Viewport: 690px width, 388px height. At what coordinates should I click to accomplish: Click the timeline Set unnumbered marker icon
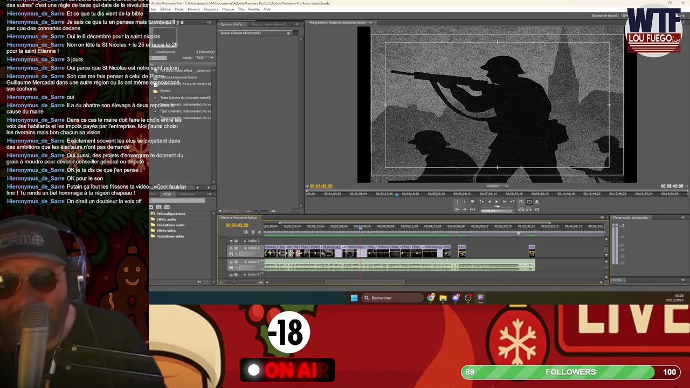point(259,232)
